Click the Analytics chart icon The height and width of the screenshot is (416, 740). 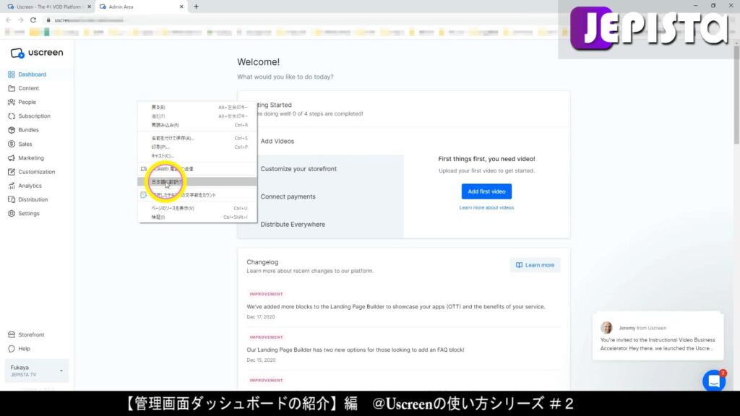[x=12, y=186]
